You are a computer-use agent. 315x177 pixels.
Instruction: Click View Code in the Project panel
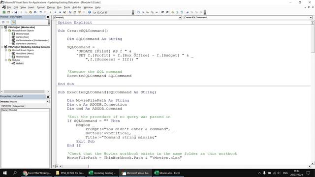3,22
